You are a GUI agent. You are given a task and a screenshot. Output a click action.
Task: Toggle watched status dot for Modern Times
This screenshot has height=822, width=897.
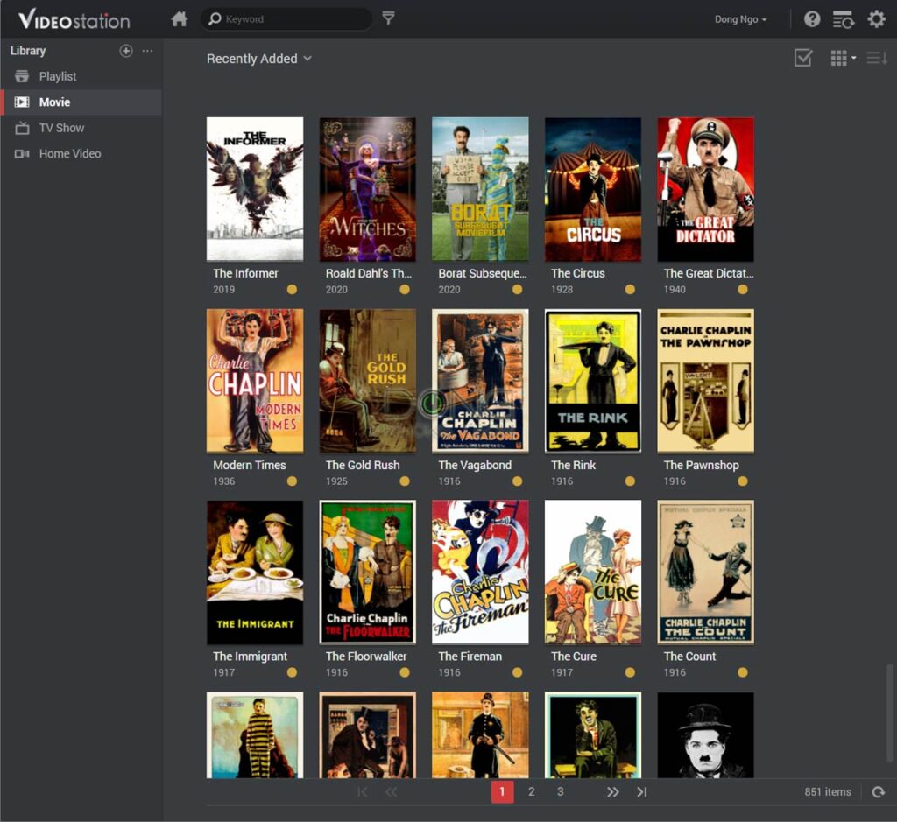click(x=292, y=481)
